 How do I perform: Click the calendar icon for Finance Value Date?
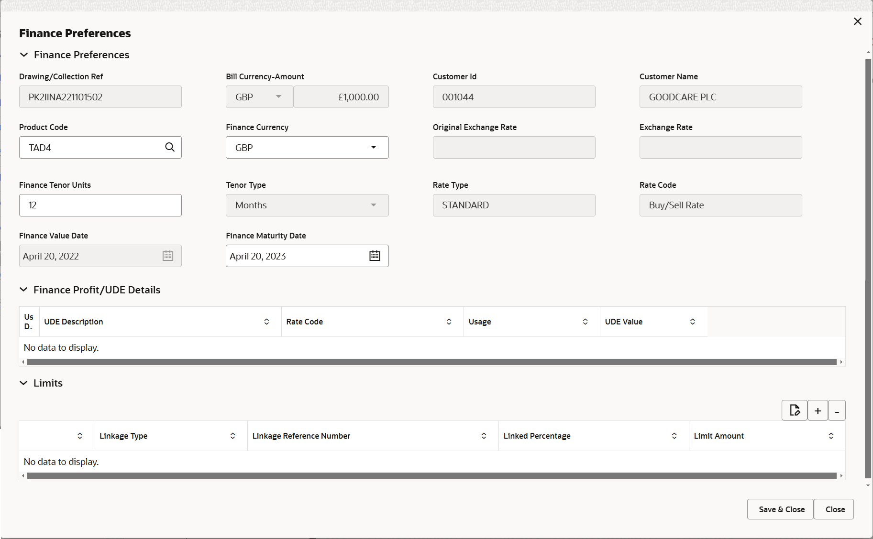[x=168, y=256]
